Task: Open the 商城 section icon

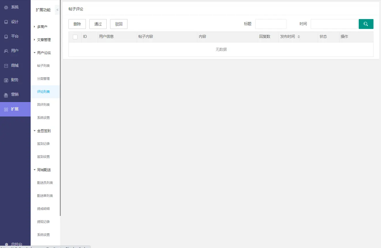Action: point(6,66)
